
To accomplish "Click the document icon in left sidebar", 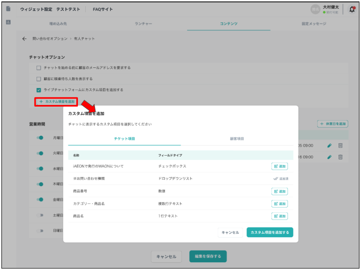I will [x=8, y=9].
